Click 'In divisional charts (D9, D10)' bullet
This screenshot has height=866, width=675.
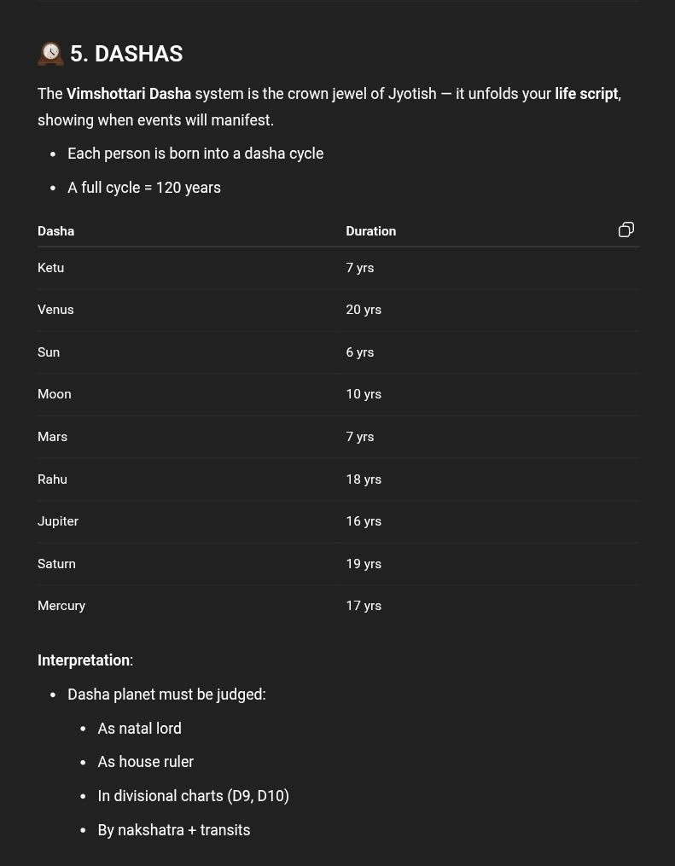(x=193, y=796)
